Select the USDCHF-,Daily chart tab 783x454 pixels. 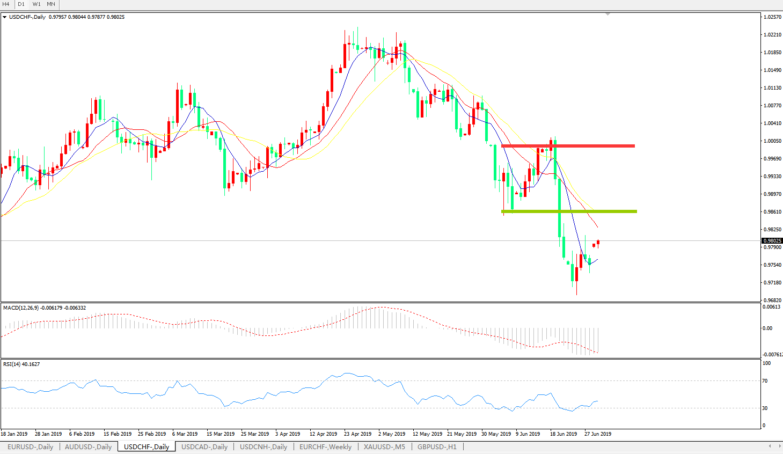tap(147, 446)
